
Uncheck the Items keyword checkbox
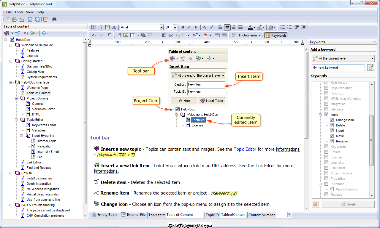coord(326,115)
